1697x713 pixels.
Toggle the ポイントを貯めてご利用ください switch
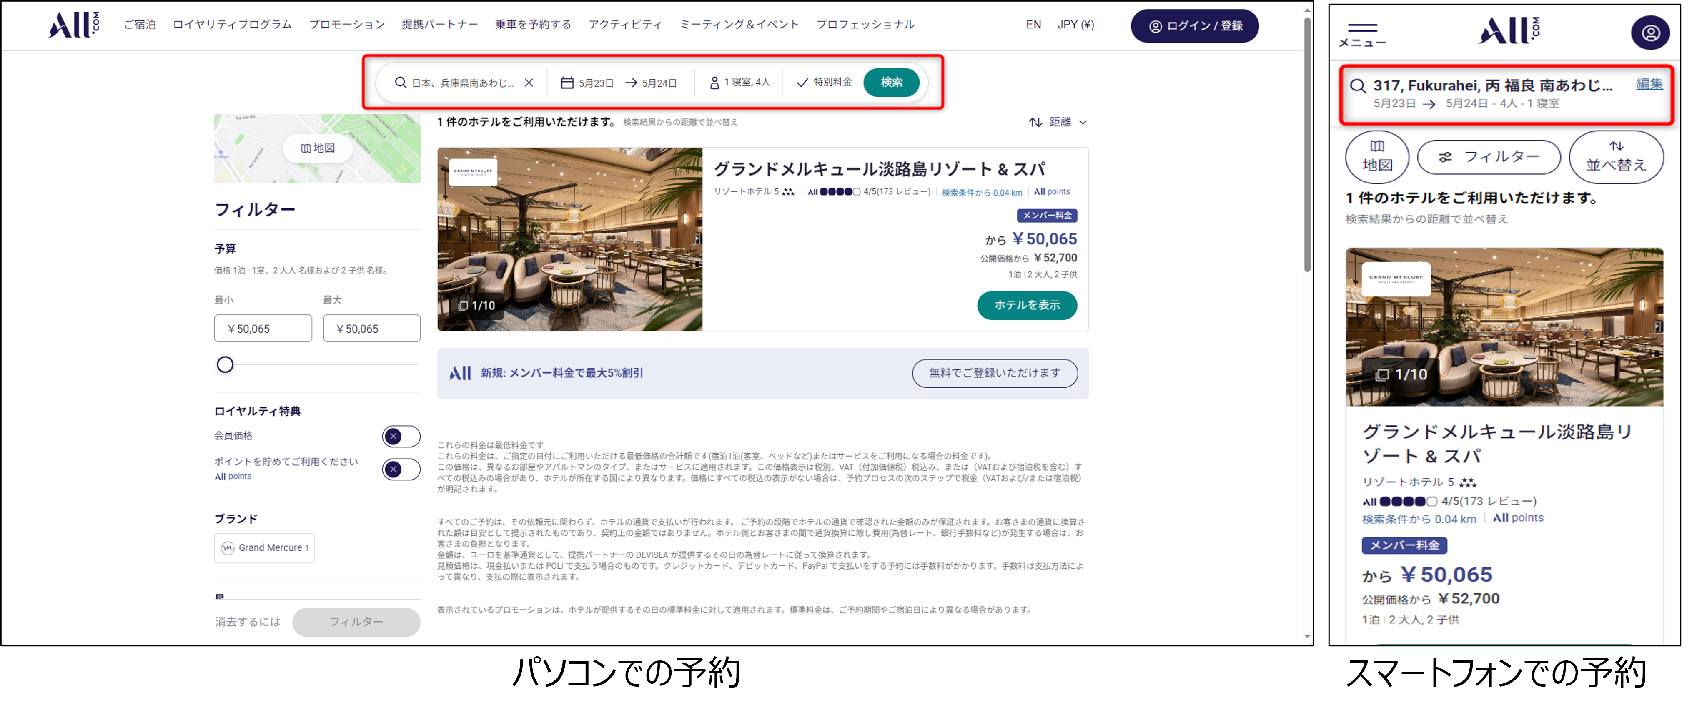(x=401, y=469)
